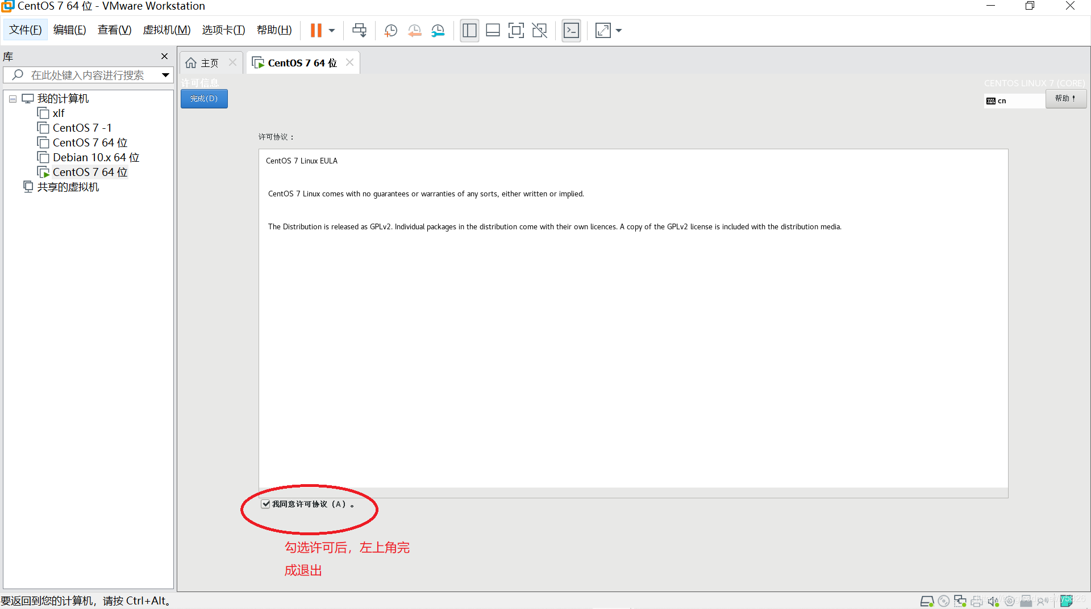Click the 'Distribution is released as GPLv2' line
Image resolution: width=1091 pixels, height=609 pixels.
click(555, 227)
